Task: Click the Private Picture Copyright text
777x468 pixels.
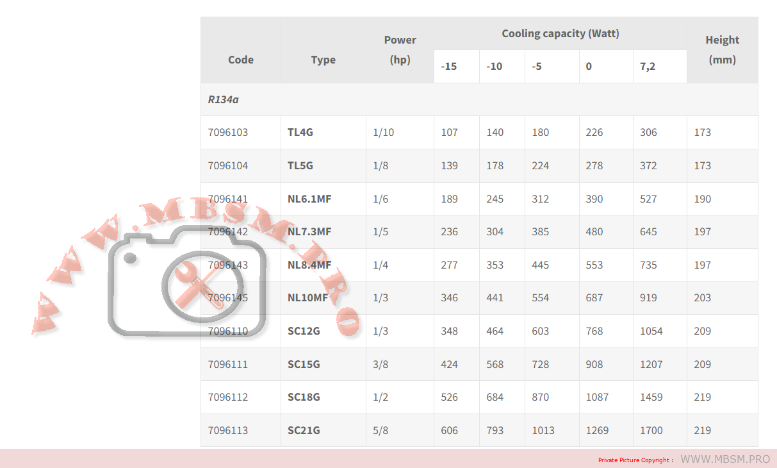Action: (x=635, y=460)
